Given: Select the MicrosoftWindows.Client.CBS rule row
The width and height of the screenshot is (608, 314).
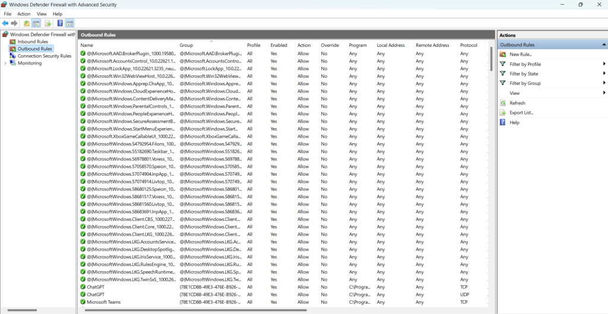Looking at the screenshot, I should (283, 219).
